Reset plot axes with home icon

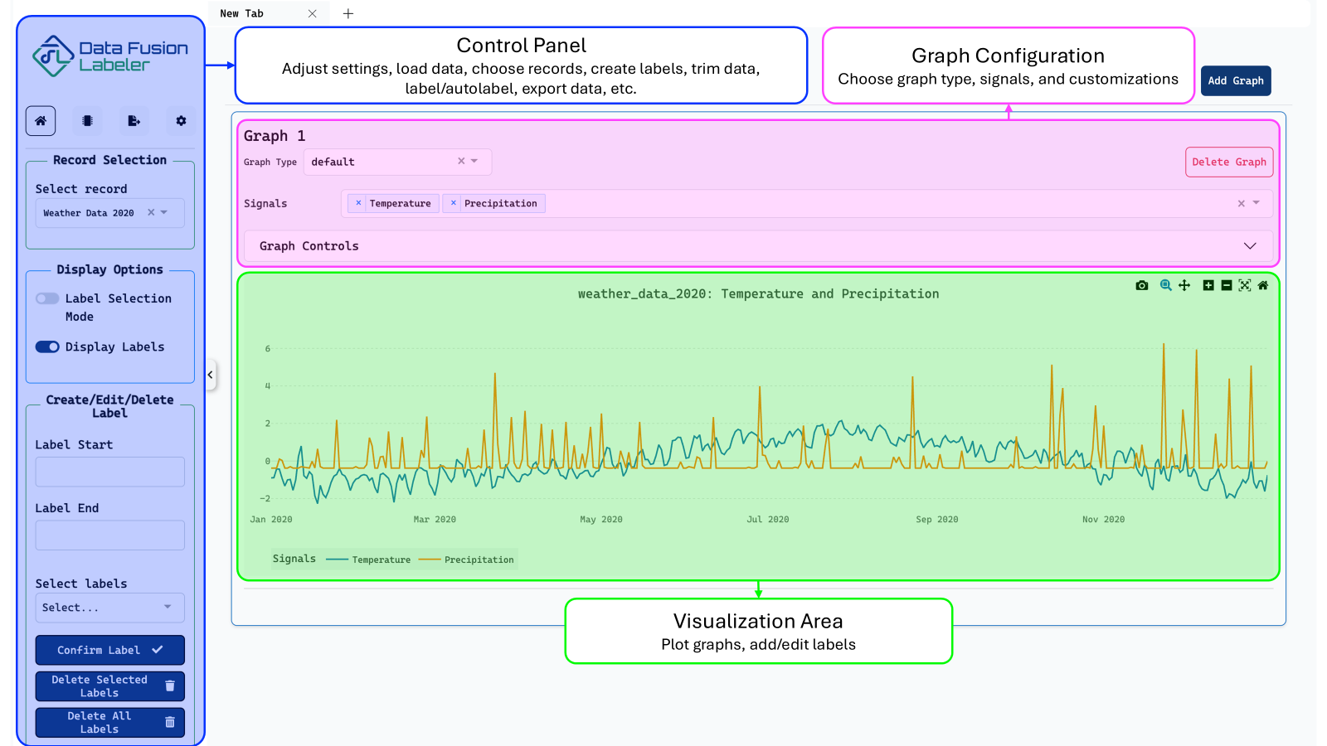click(x=1263, y=285)
